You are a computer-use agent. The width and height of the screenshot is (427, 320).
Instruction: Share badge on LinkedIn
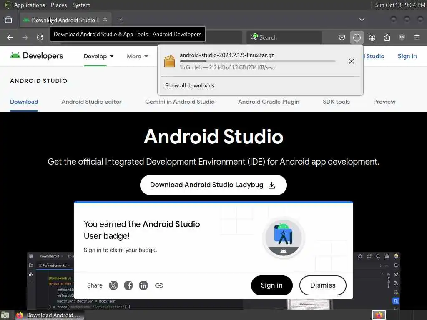tap(143, 285)
